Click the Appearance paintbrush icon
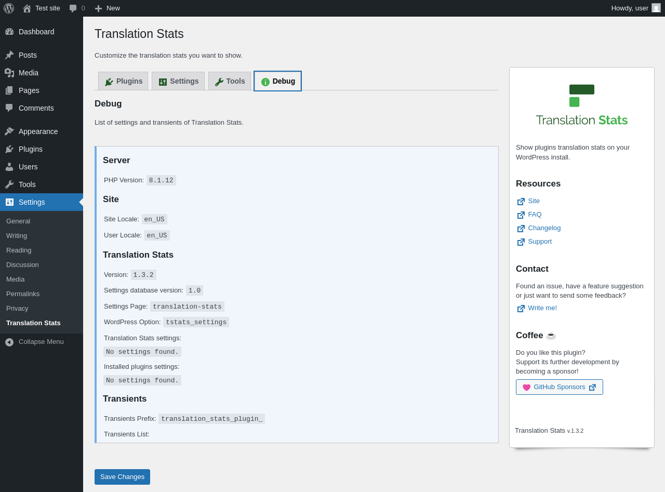This screenshot has height=492, width=665. [9, 131]
